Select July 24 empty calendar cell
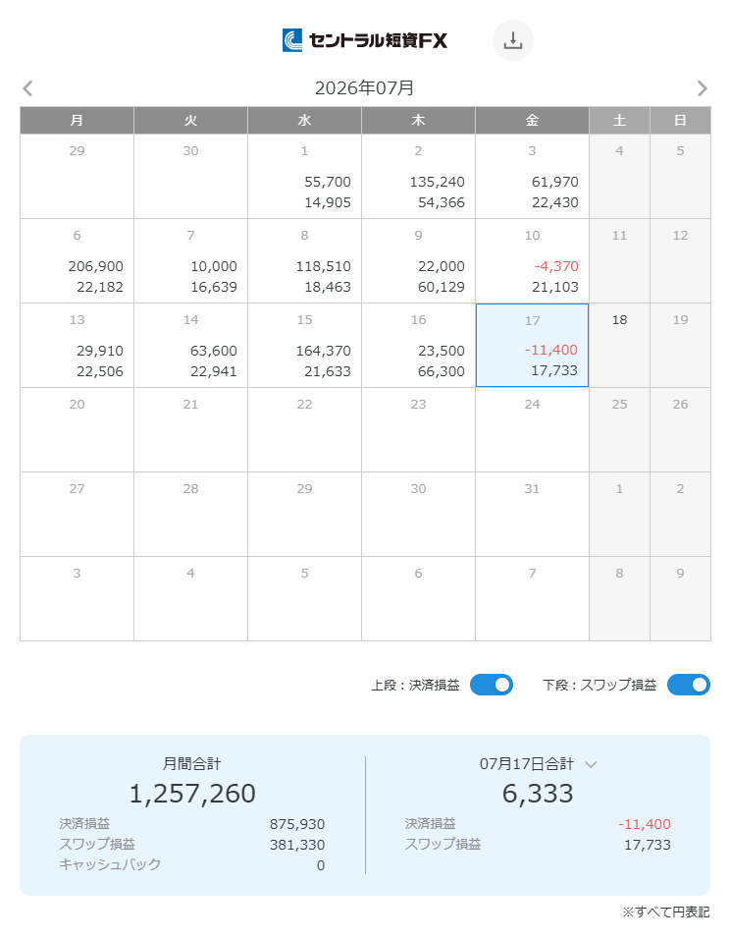The image size is (730, 940). [x=532, y=430]
